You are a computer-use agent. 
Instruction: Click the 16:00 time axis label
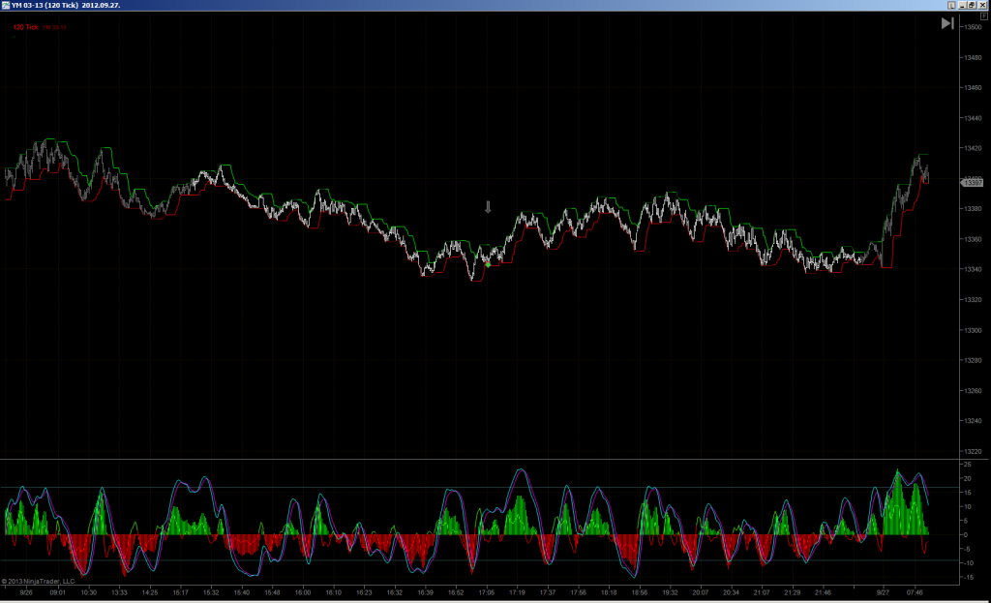click(303, 593)
